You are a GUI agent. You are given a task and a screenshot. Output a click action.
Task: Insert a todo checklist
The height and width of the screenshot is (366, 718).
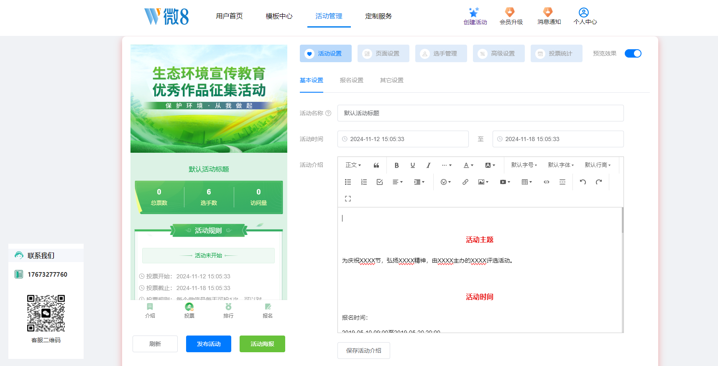click(380, 182)
